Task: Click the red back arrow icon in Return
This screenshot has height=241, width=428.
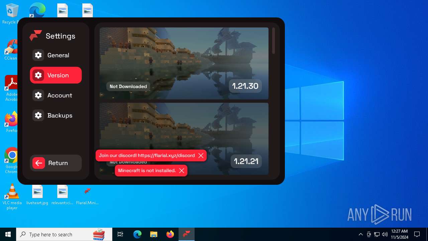Action: coord(39,163)
